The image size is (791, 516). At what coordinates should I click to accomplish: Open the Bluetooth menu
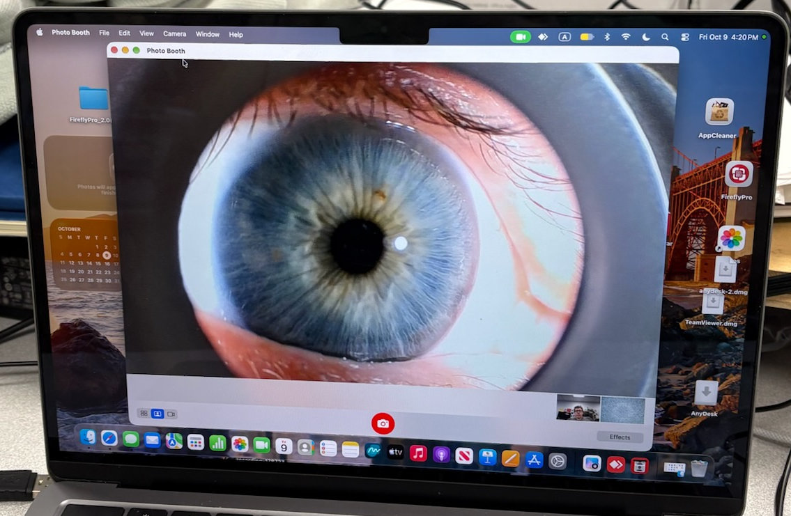coord(607,37)
